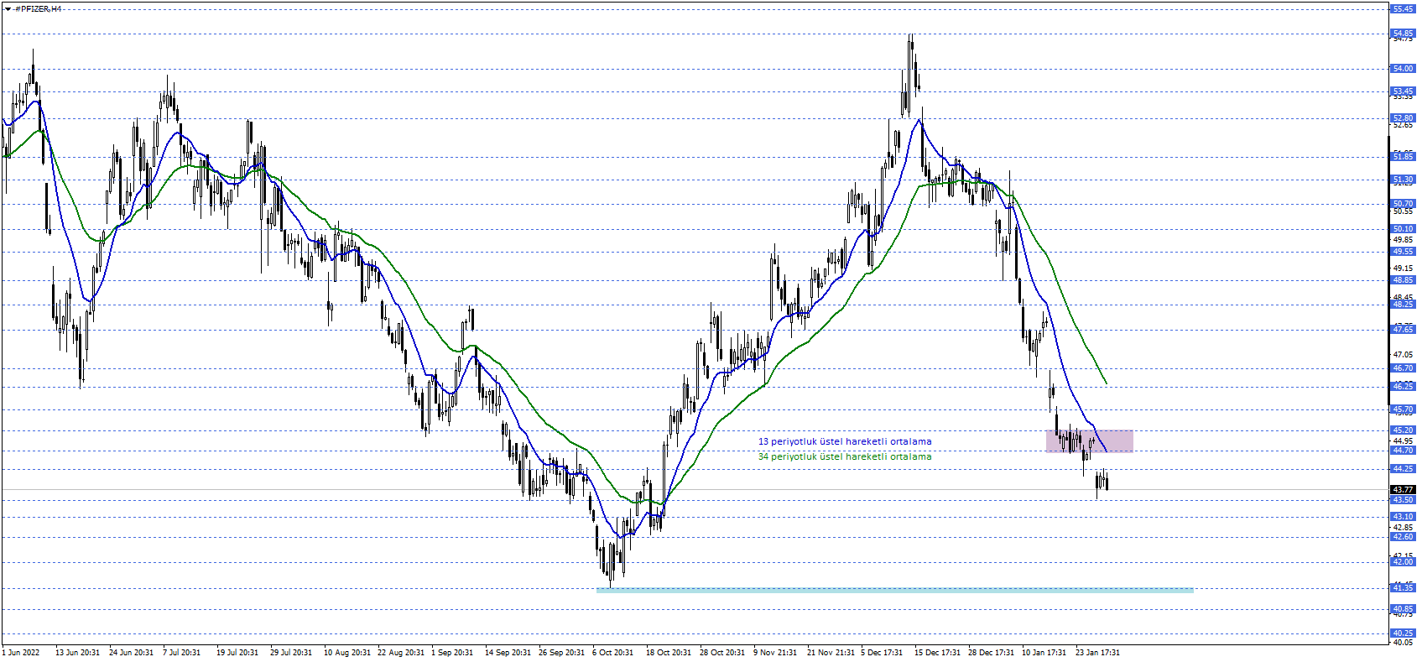1422x662 pixels.
Task: Click the 46.70 price level label
Action: coord(1402,368)
